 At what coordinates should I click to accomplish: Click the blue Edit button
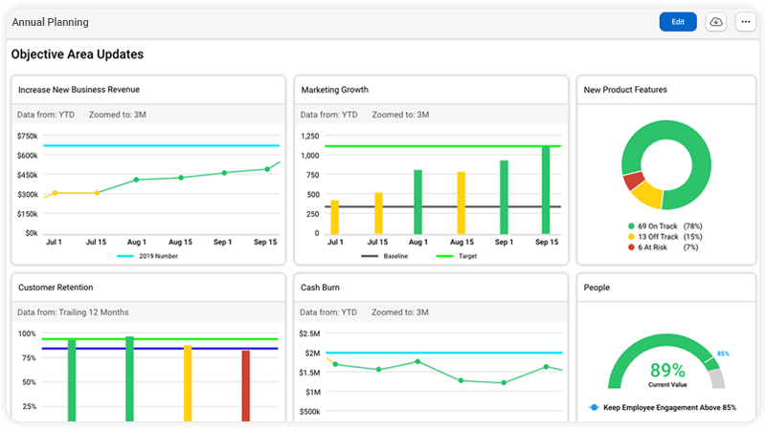pos(678,22)
